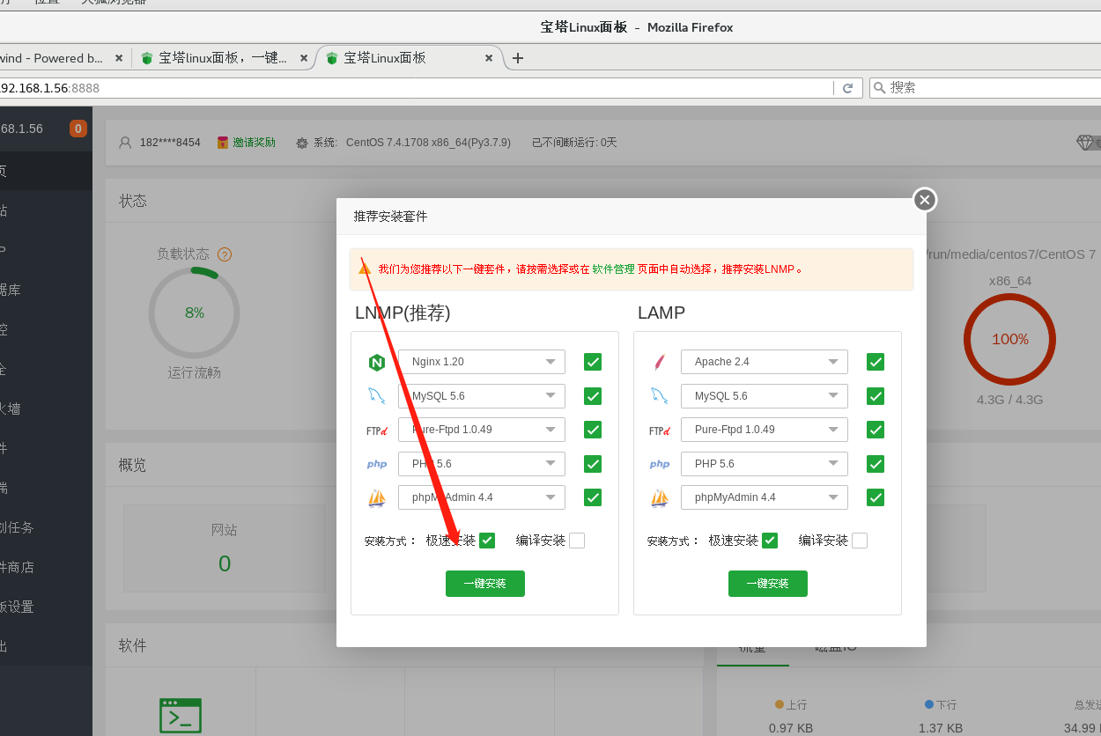Toggle 极速安装 checkbox in LNMP
Screen dimensions: 1101x736
coord(487,541)
